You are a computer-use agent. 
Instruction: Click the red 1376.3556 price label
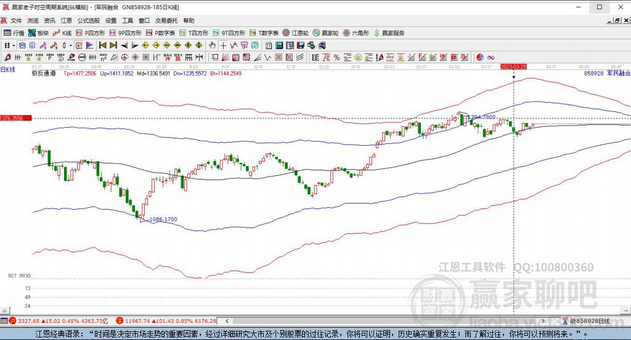point(15,118)
